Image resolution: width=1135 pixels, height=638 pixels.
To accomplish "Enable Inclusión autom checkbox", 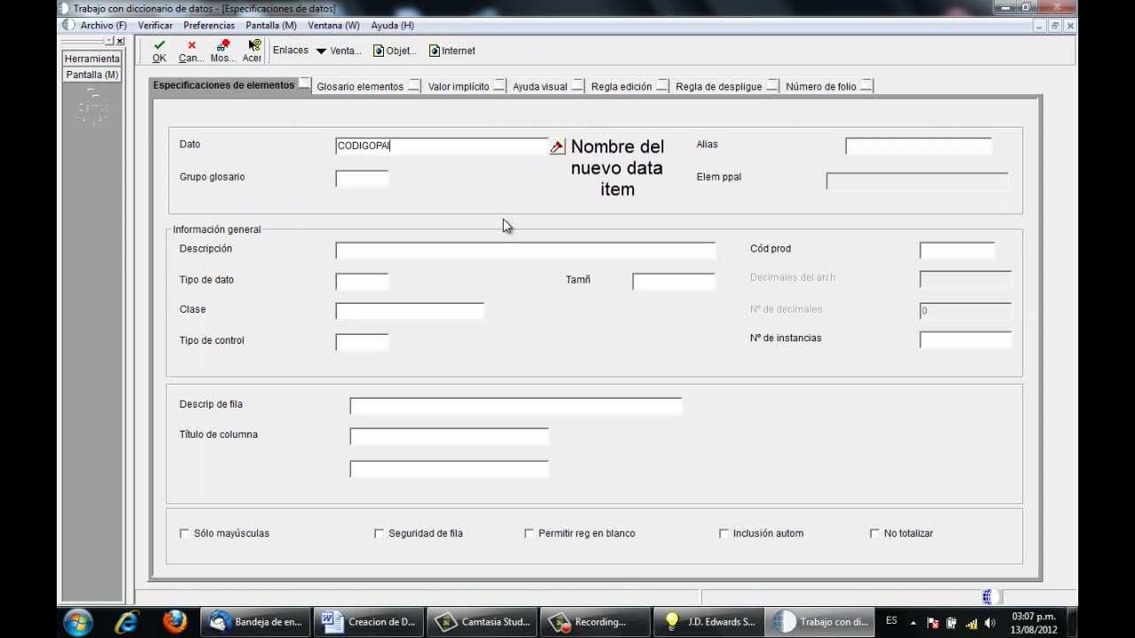I will pyautogui.click(x=724, y=533).
